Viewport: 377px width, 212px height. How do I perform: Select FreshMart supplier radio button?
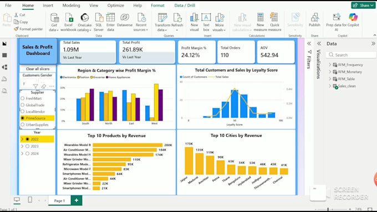coord(23,99)
